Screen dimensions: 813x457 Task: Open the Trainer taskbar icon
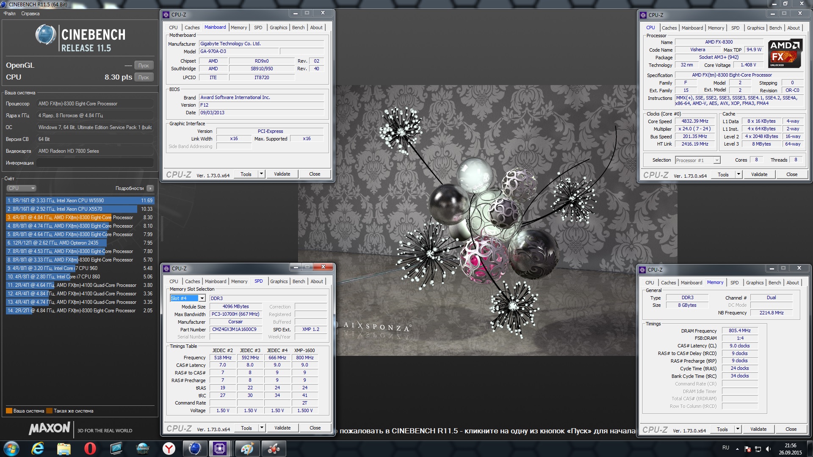click(x=143, y=449)
